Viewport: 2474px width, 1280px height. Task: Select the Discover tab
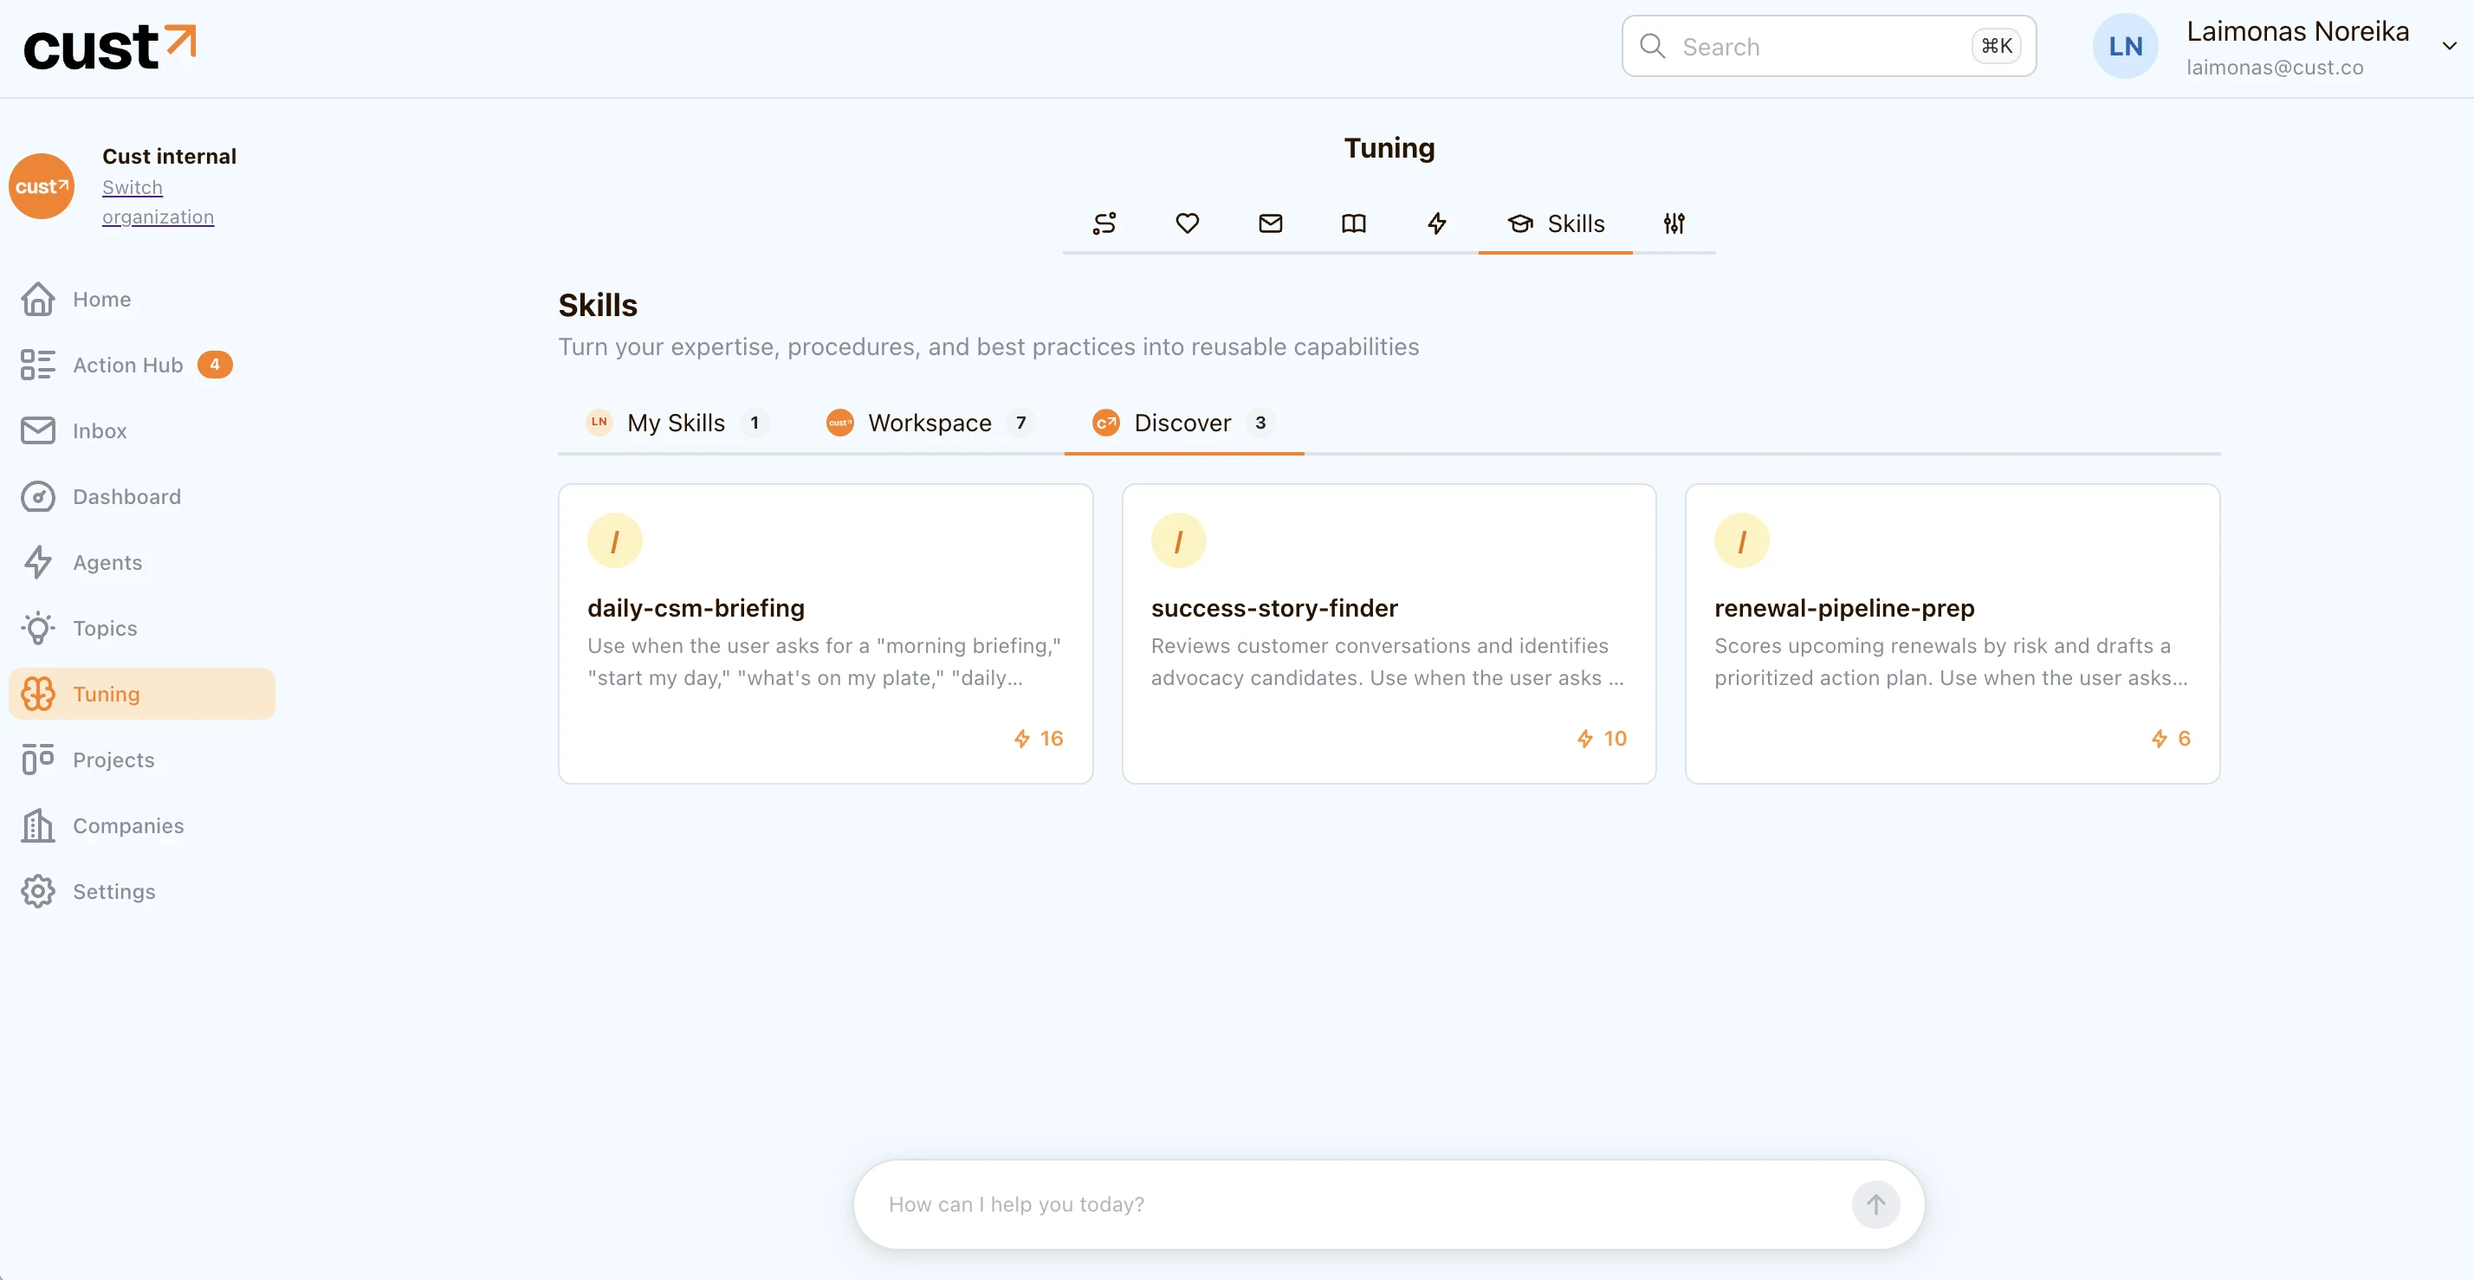click(x=1183, y=423)
